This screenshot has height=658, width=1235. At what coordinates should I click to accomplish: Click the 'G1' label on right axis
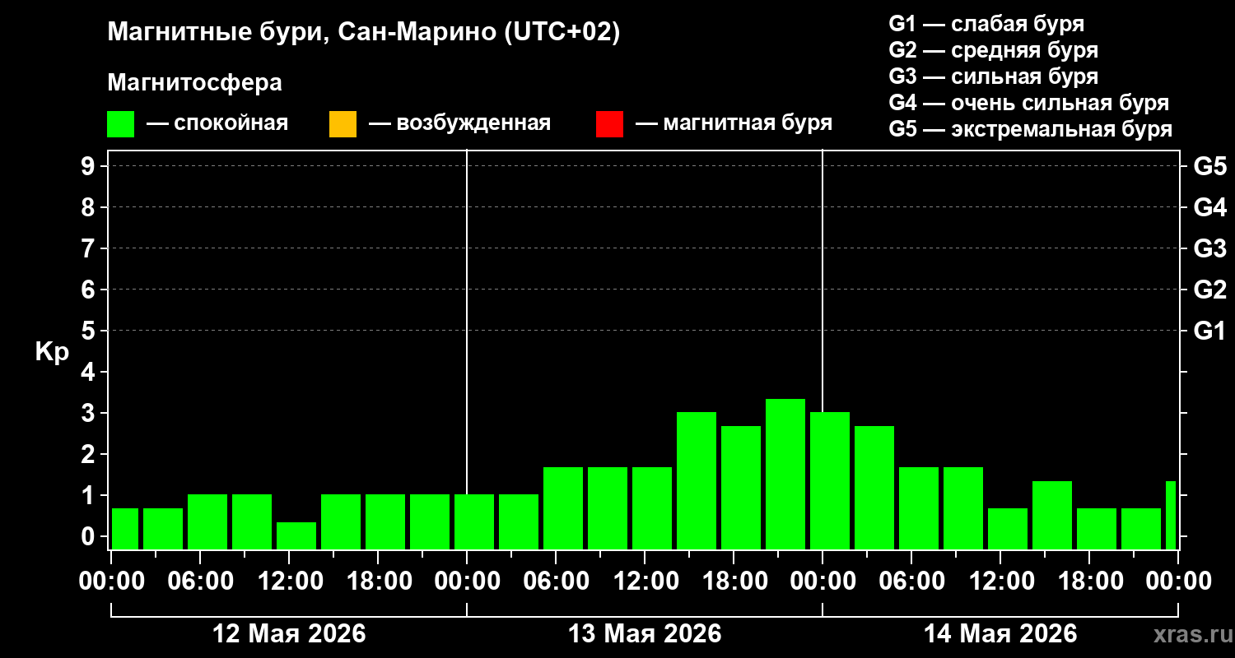coord(1209,331)
